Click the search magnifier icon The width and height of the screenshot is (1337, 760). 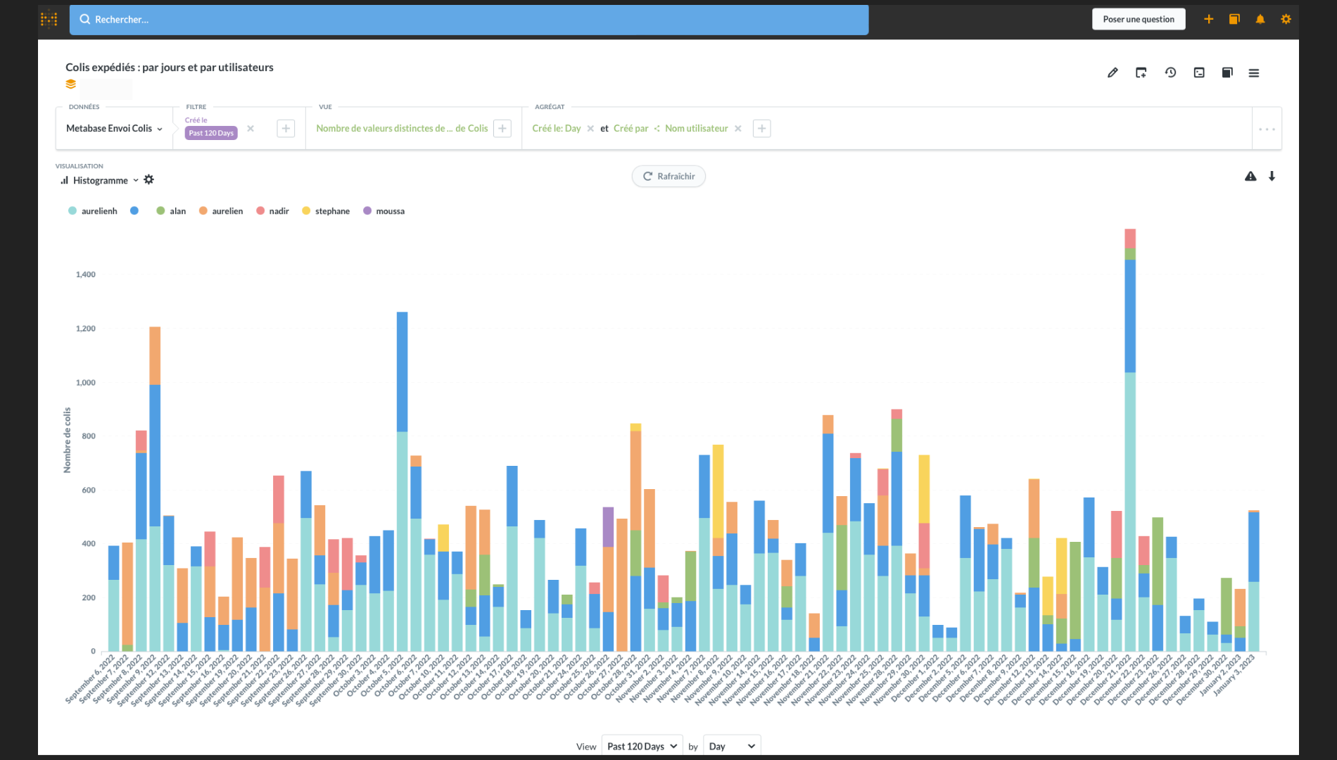click(x=85, y=19)
